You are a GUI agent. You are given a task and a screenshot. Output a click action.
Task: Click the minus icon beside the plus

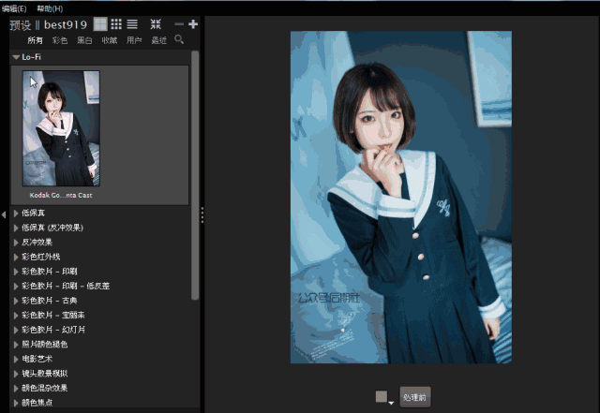[179, 24]
